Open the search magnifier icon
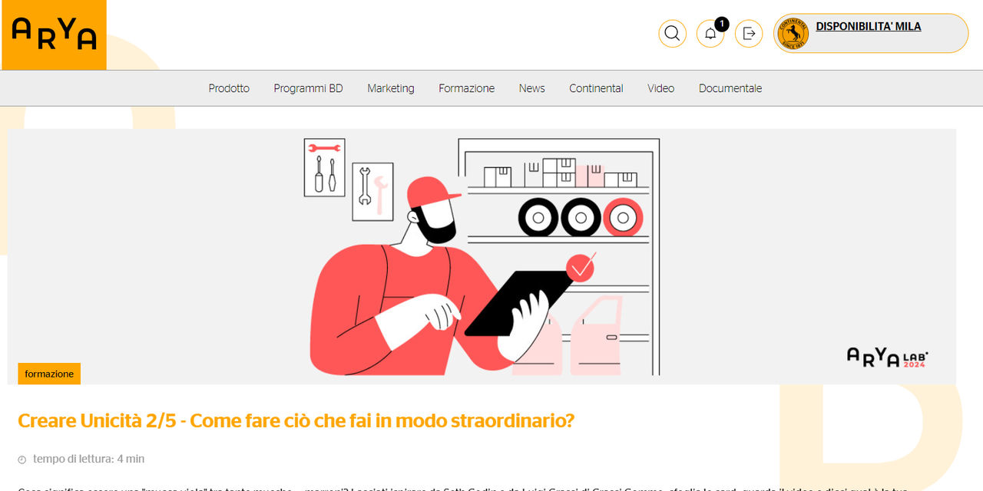 672,34
